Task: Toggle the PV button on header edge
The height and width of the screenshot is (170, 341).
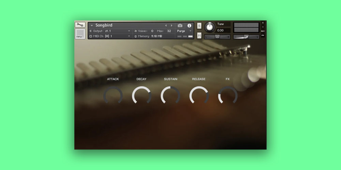Action: pos(263,35)
